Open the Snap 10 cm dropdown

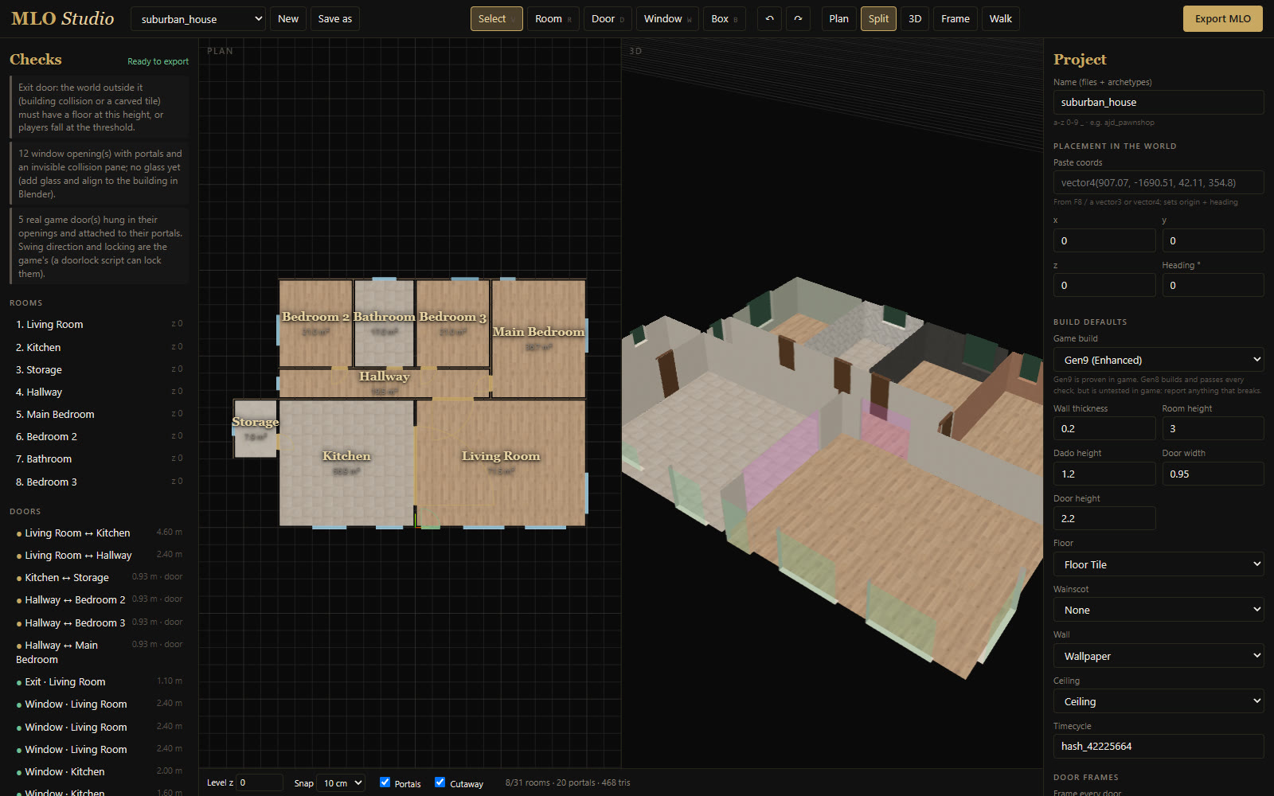click(341, 783)
